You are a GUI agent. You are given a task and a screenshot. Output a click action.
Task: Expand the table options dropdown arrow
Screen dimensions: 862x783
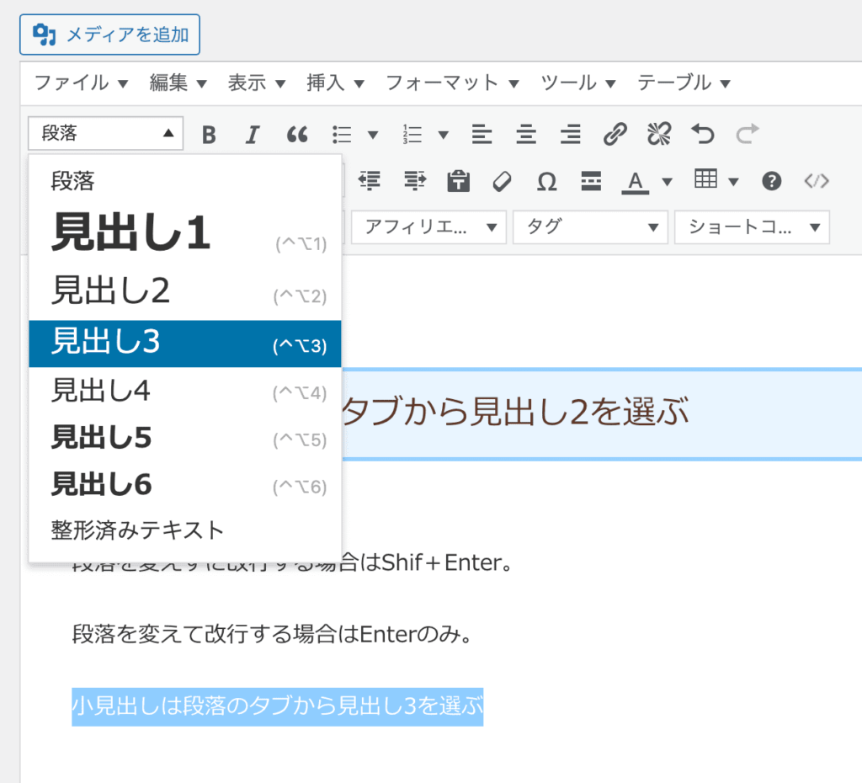coord(731,180)
